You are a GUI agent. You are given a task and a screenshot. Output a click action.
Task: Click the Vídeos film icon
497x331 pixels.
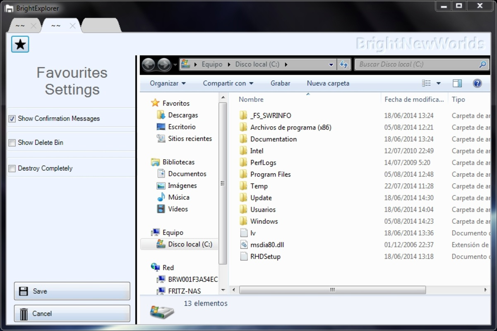point(161,209)
